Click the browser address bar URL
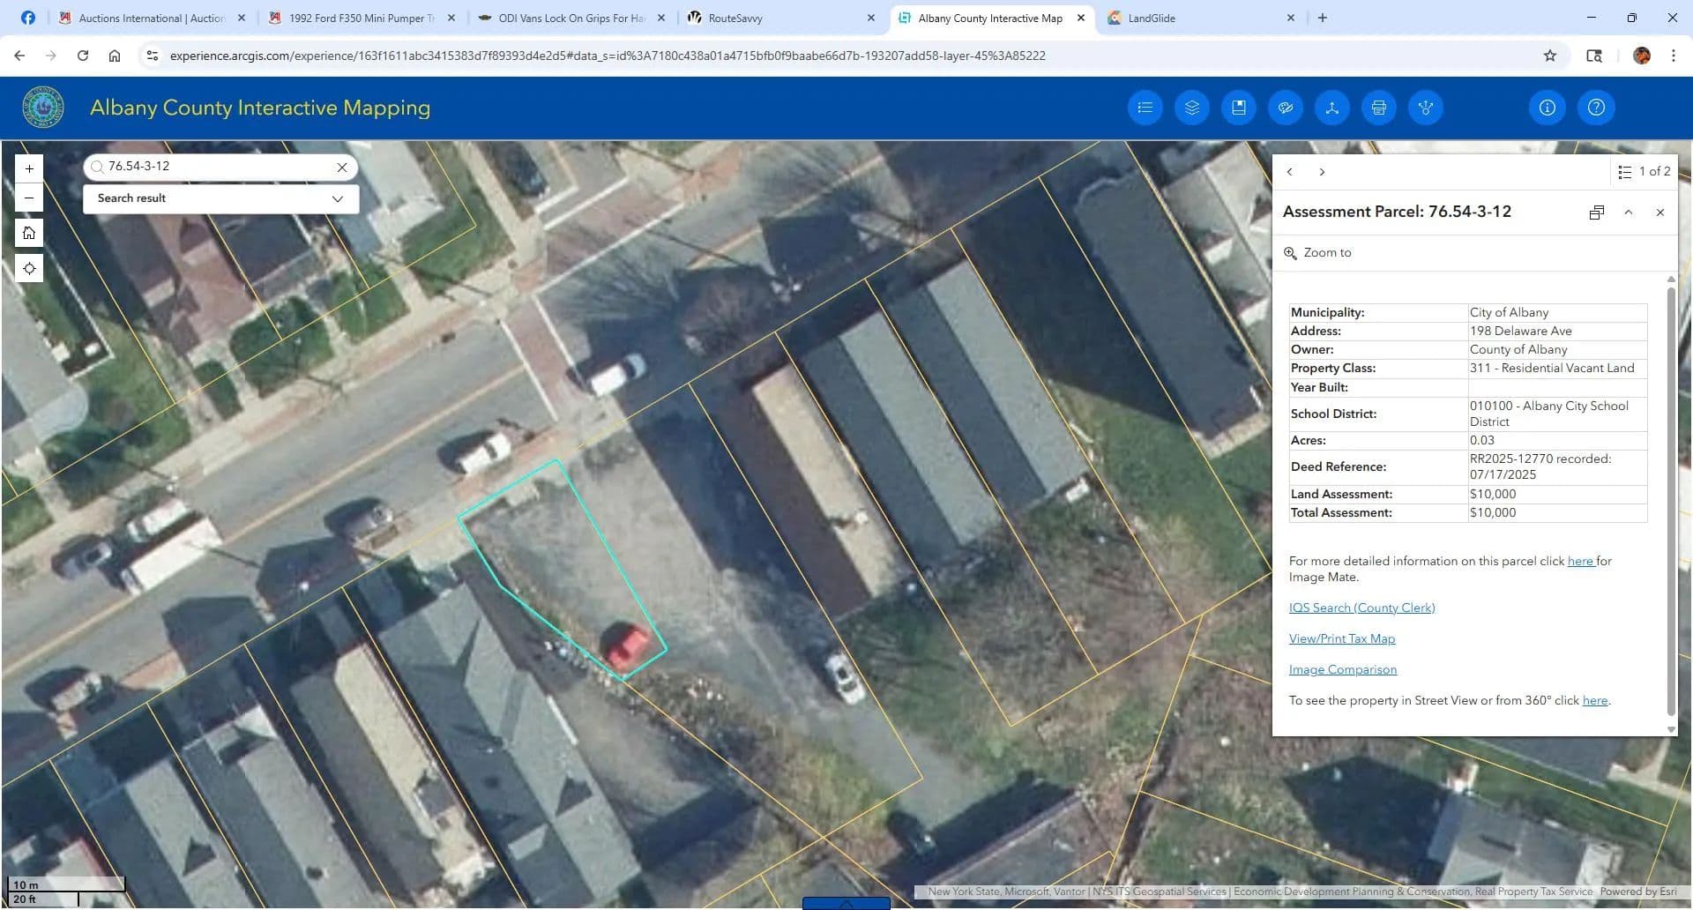The image size is (1693, 910). tap(608, 56)
